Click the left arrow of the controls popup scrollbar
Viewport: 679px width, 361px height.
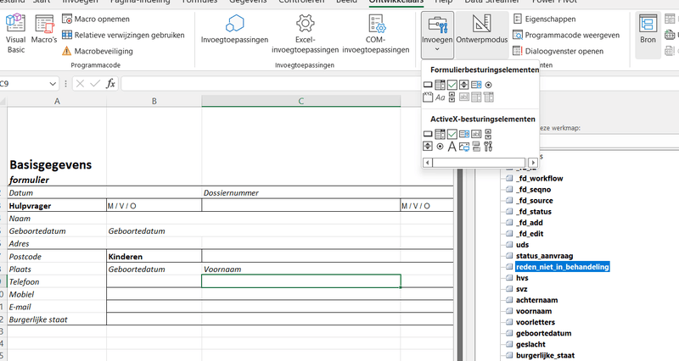428,163
